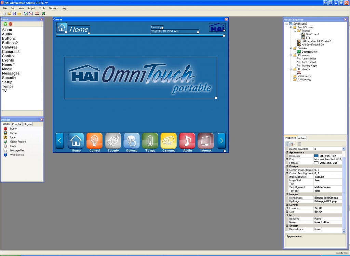Image resolution: width=350 pixels, height=256 pixels.
Task: Click the house with red X toolbar icon
Action: (31, 14)
